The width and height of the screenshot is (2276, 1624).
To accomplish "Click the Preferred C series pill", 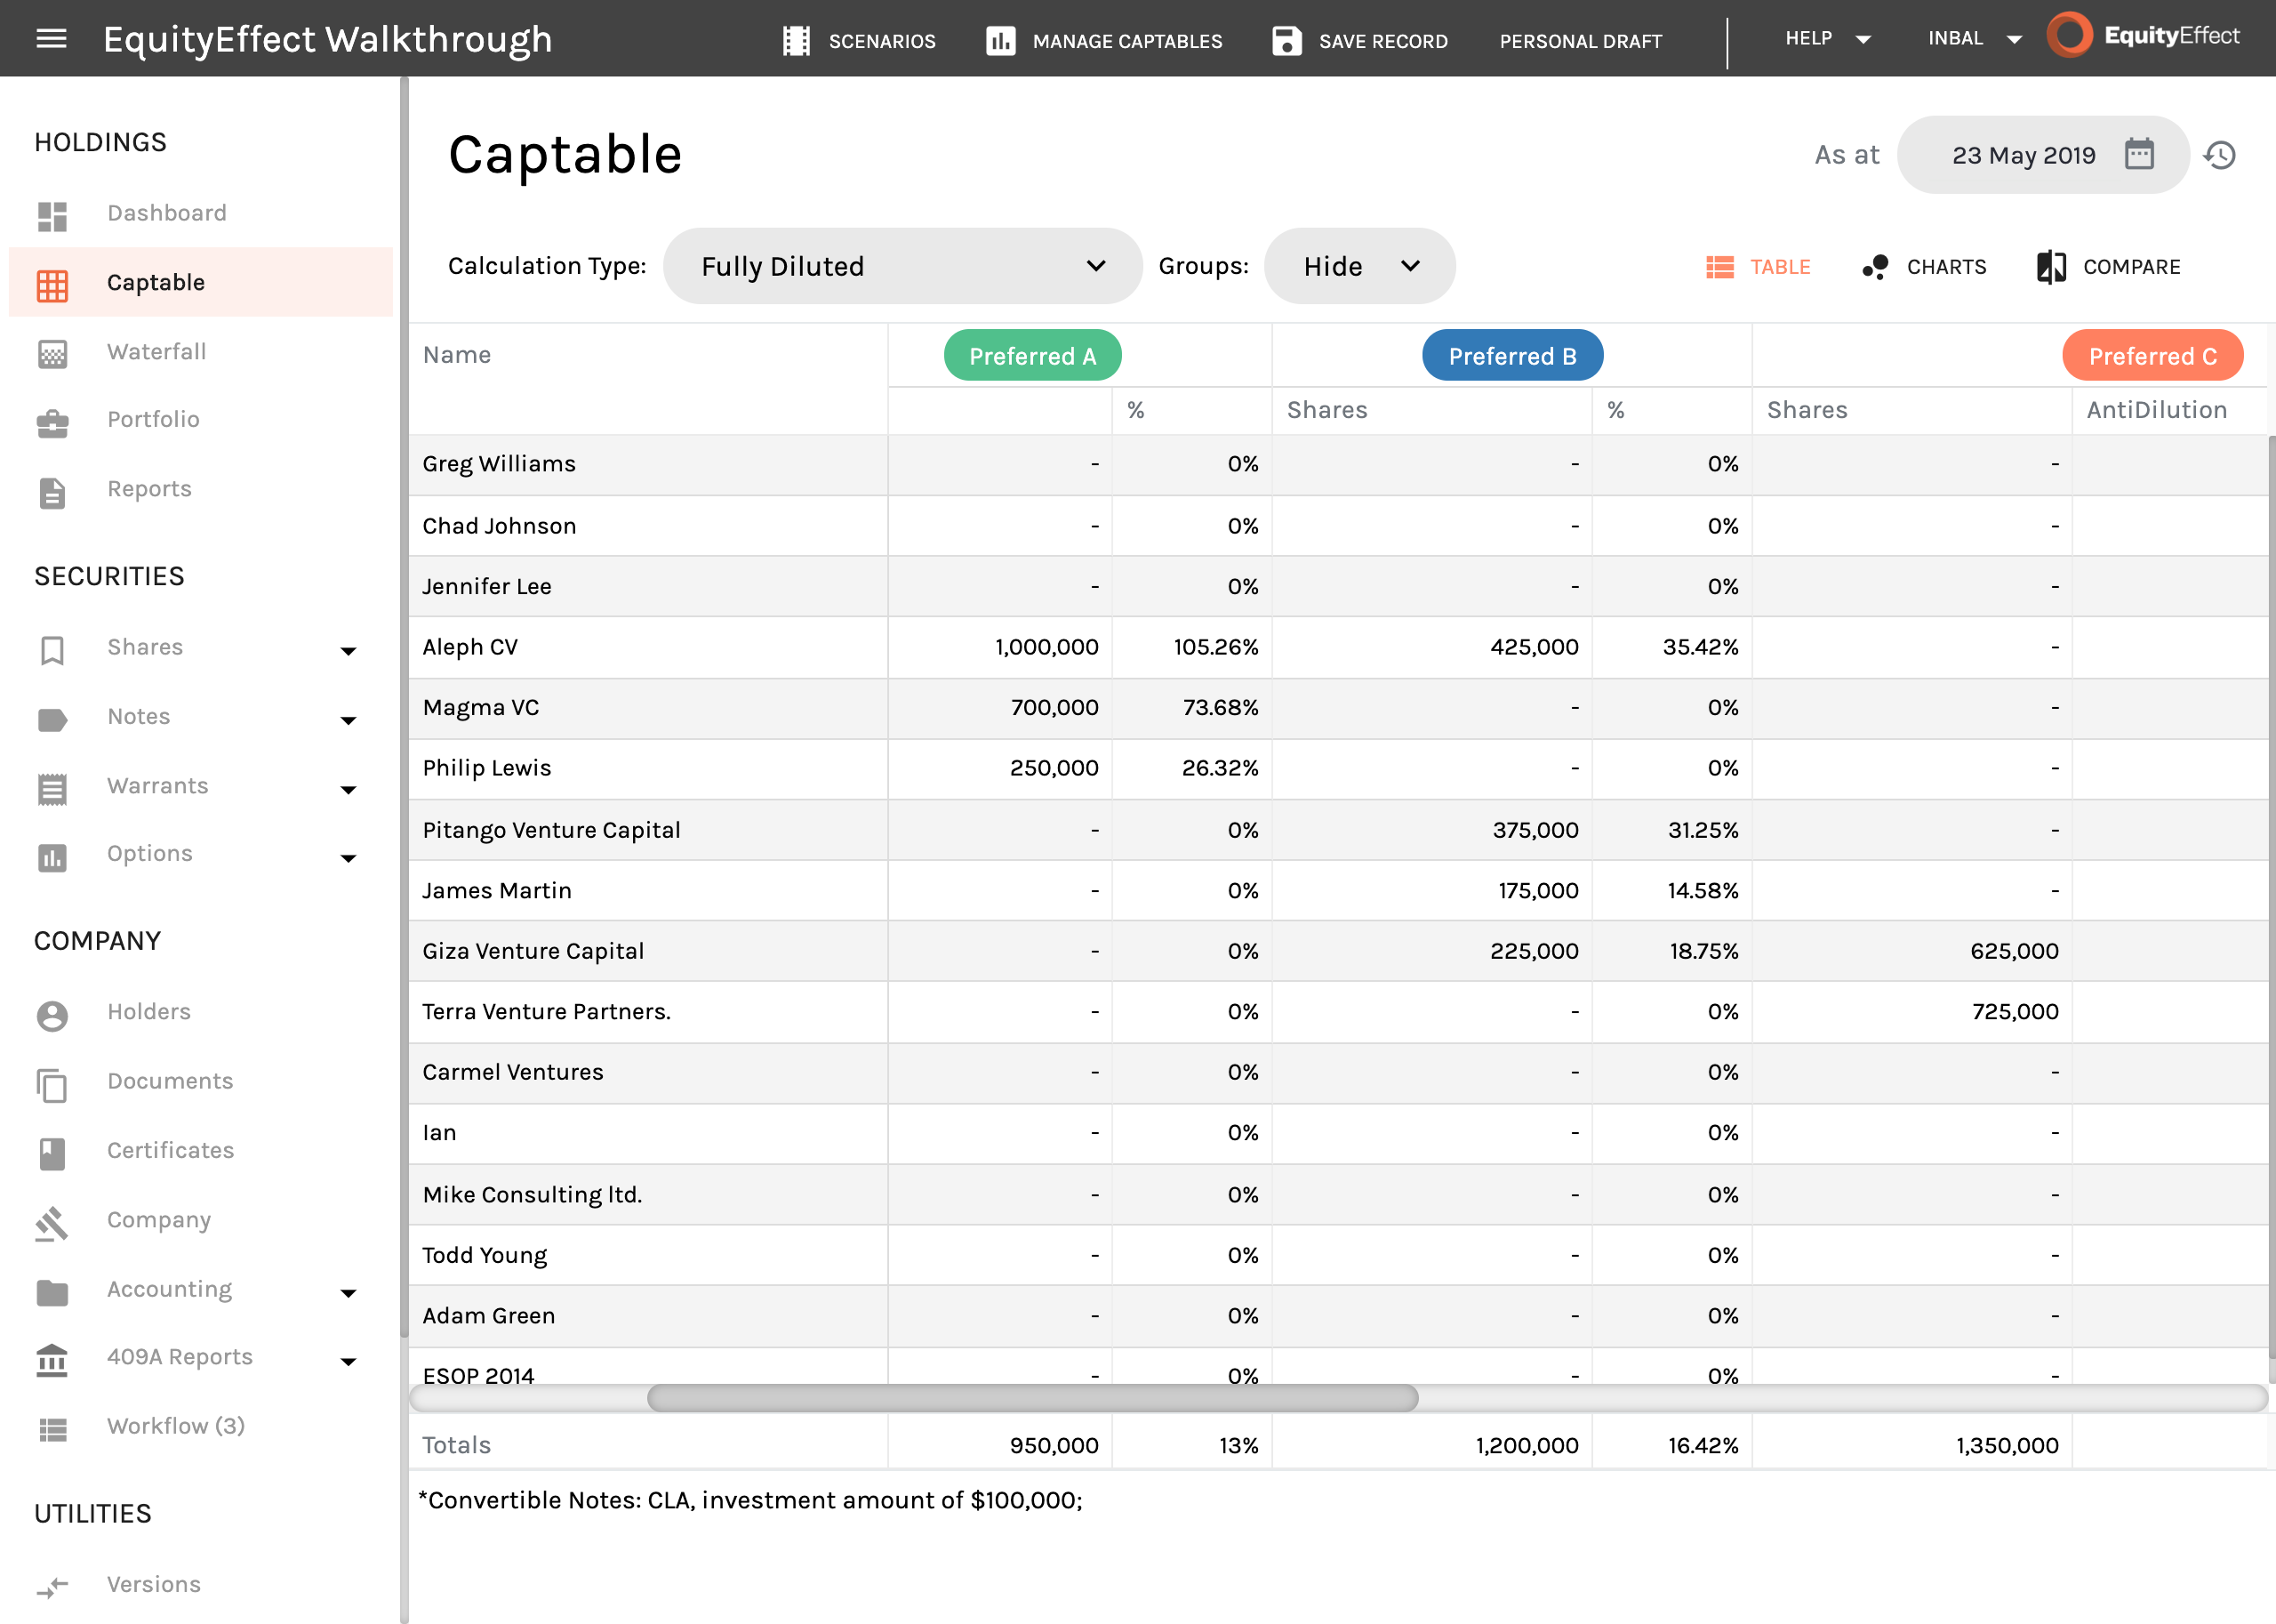I will pos(2152,355).
